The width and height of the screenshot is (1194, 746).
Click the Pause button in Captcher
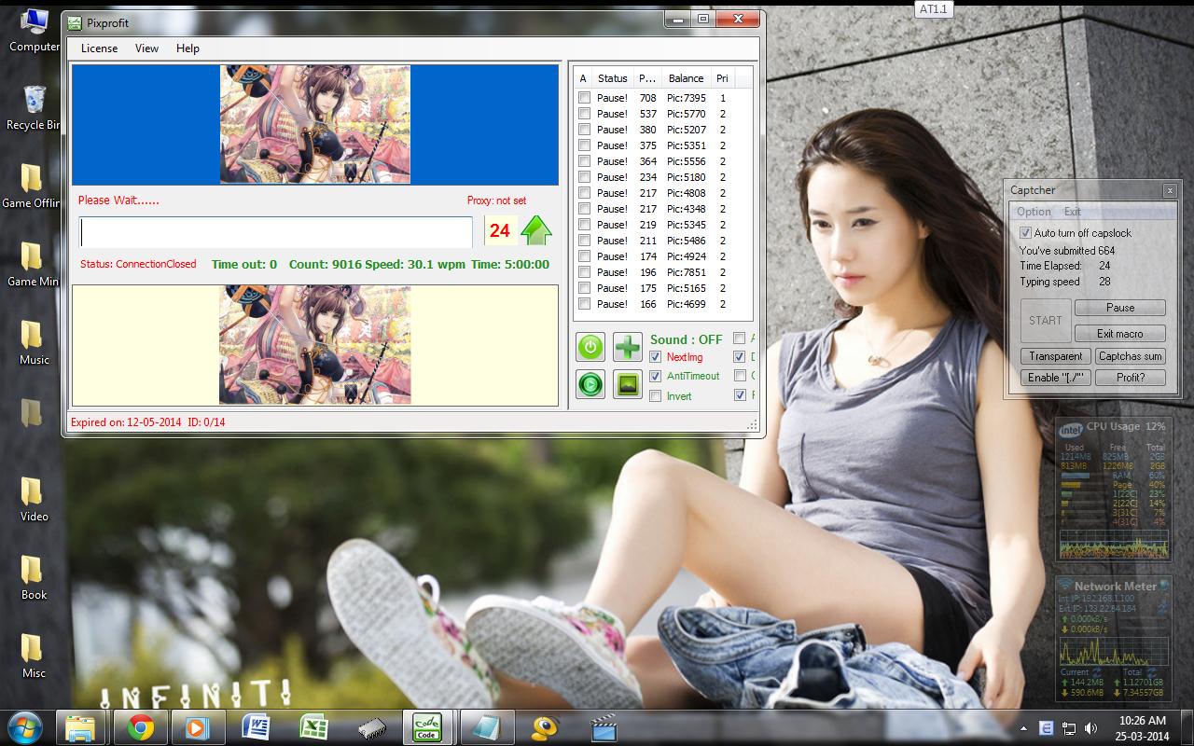(x=1120, y=308)
